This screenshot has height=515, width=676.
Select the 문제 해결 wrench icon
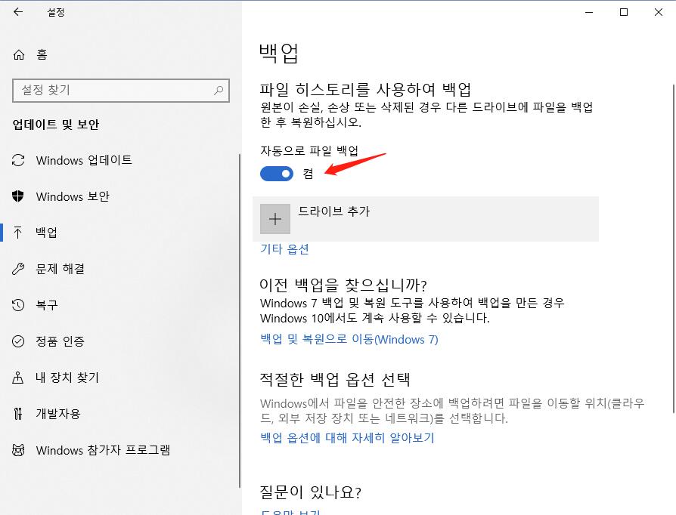click(18, 269)
